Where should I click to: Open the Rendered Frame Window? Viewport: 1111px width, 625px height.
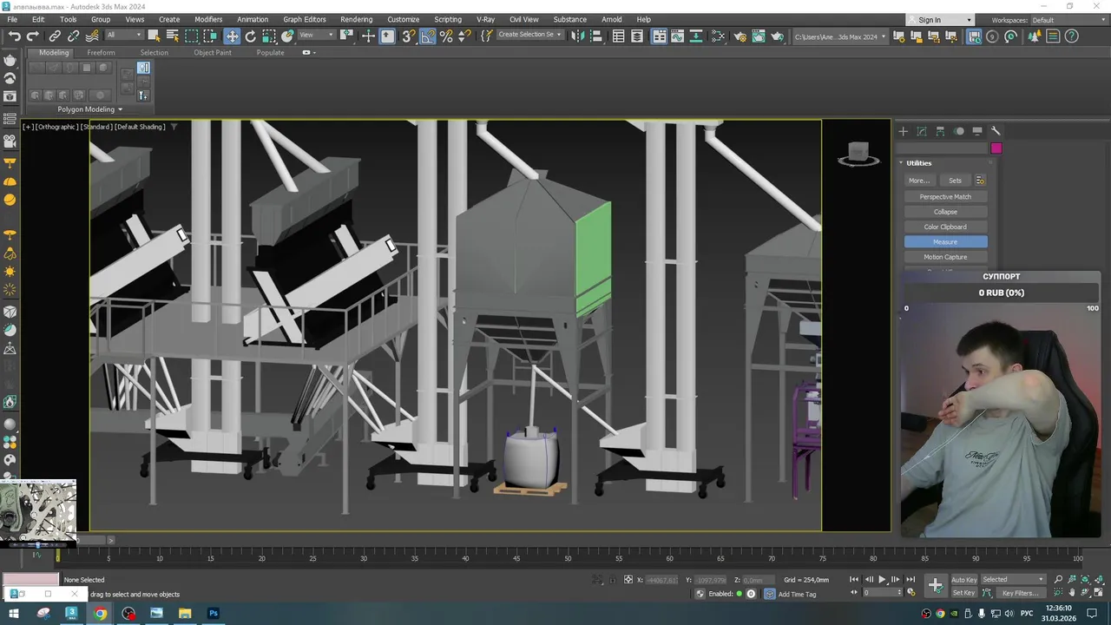tap(759, 36)
